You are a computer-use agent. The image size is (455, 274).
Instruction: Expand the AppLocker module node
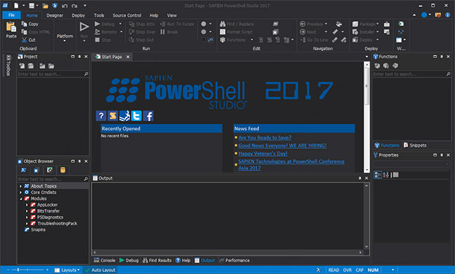coord(27,205)
